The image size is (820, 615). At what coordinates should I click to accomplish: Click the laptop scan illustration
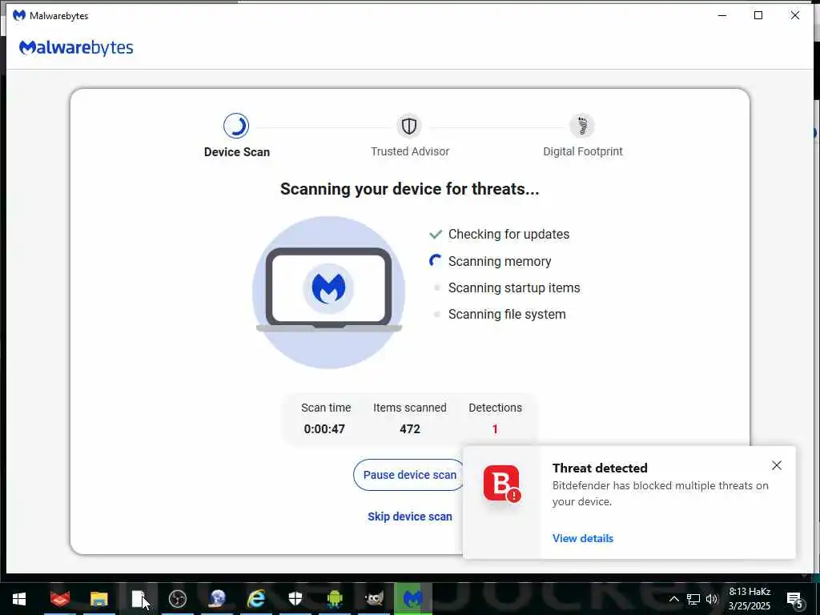tap(329, 292)
